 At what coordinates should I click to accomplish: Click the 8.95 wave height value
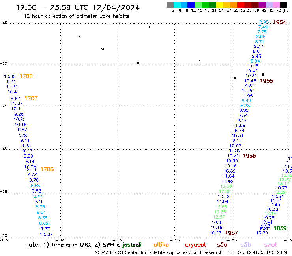[264, 22]
